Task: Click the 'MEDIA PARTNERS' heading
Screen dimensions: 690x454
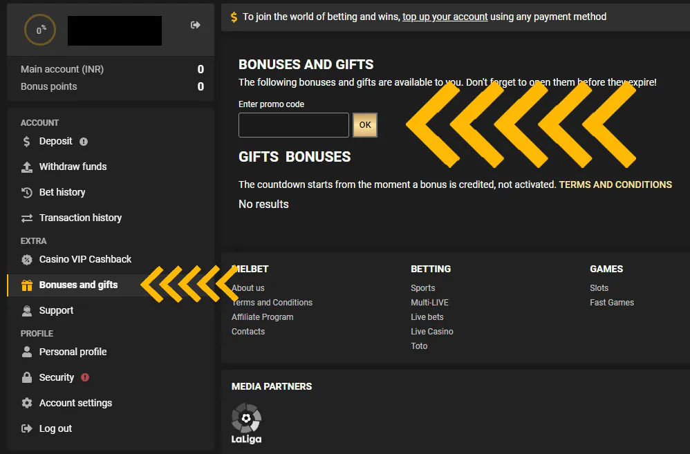Action: [272, 387]
